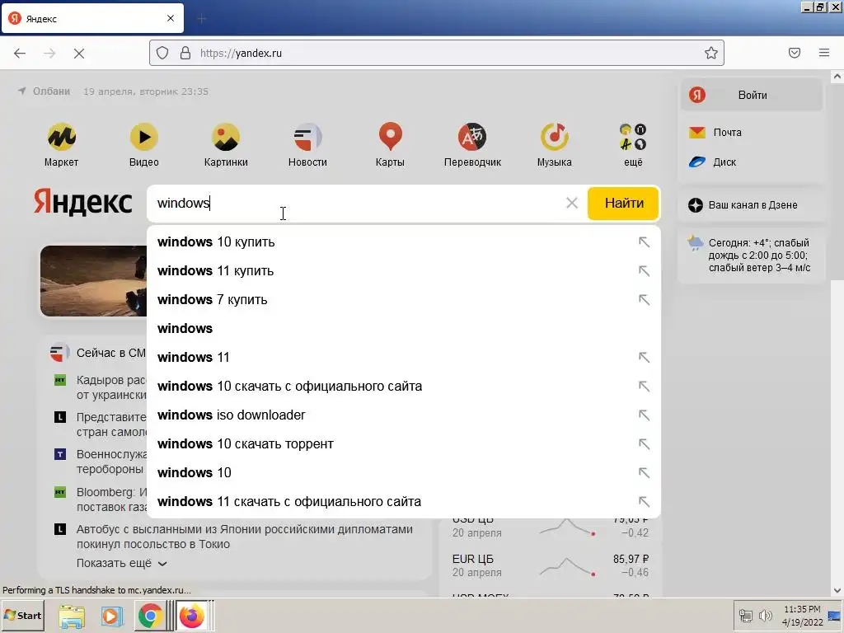Open the news thumbnail image
844x633 pixels.
click(94, 281)
